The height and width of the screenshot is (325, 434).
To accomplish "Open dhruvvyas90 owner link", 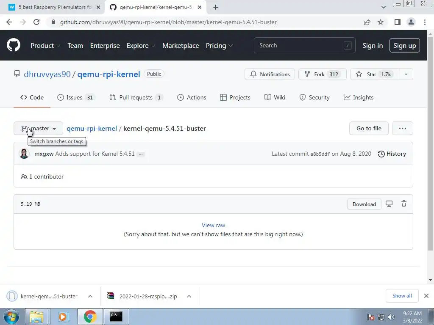I will 47,74.
